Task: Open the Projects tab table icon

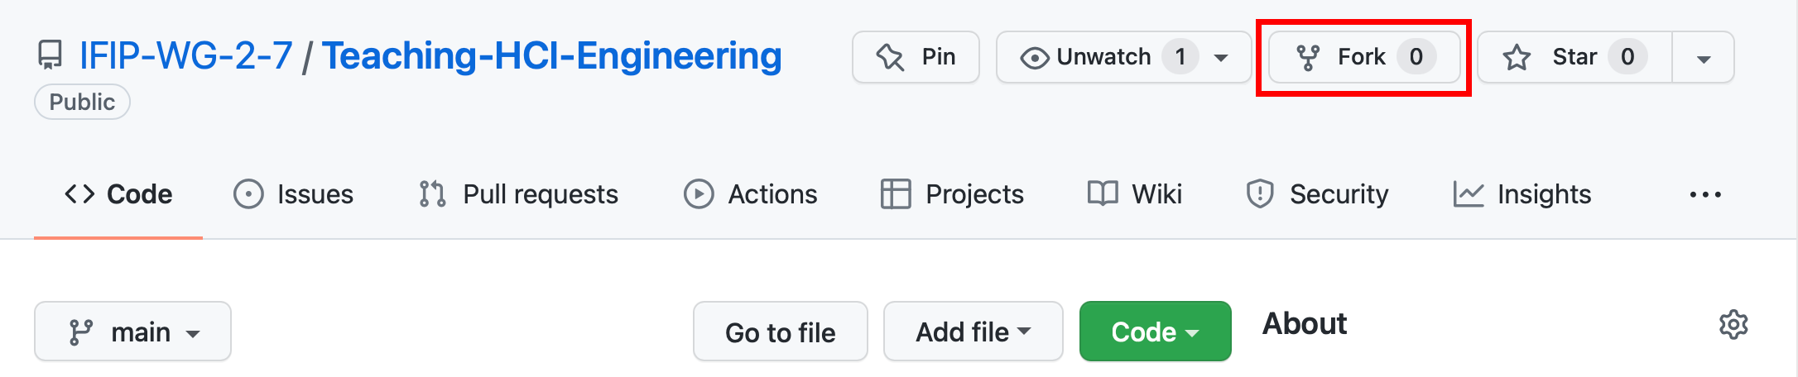Action: point(896,194)
